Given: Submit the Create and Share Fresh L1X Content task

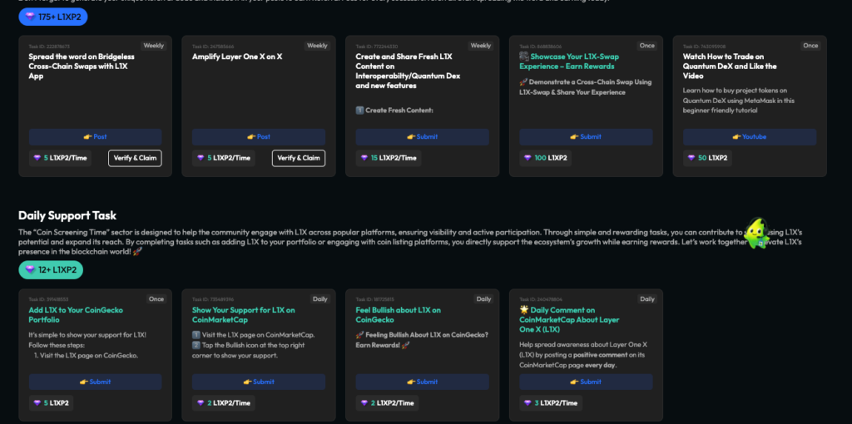Looking at the screenshot, I should coord(422,137).
